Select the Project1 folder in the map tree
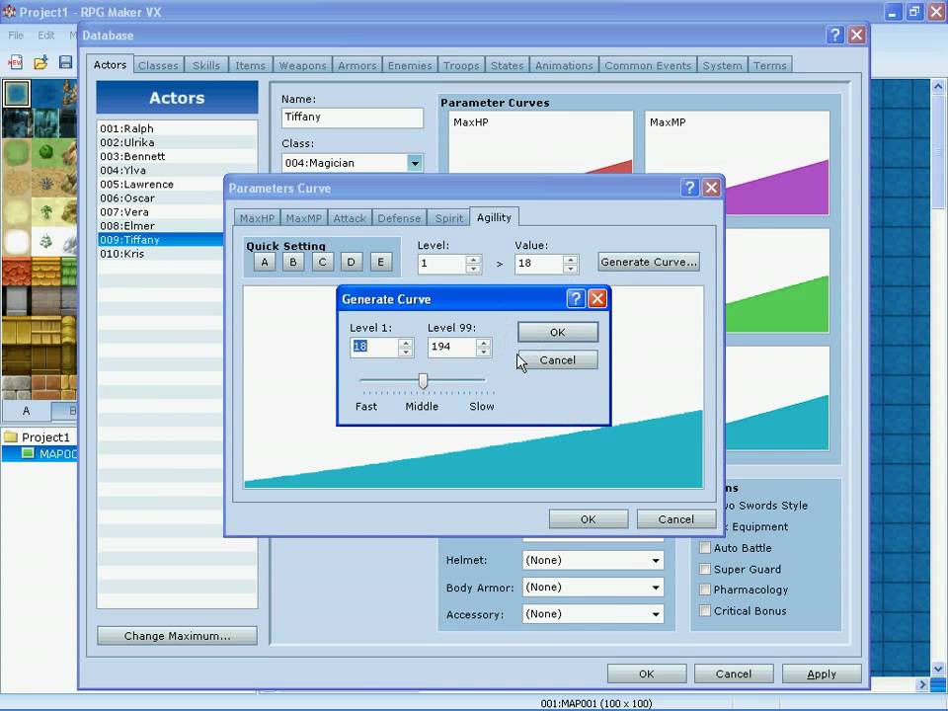 coord(37,436)
